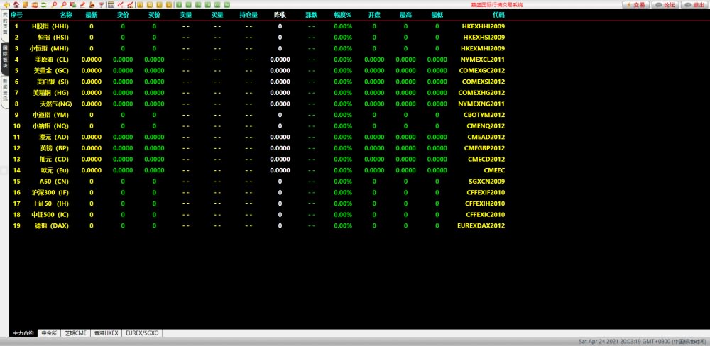Sort by the 幅度% column header
The image size is (710, 346).
[x=343, y=15]
